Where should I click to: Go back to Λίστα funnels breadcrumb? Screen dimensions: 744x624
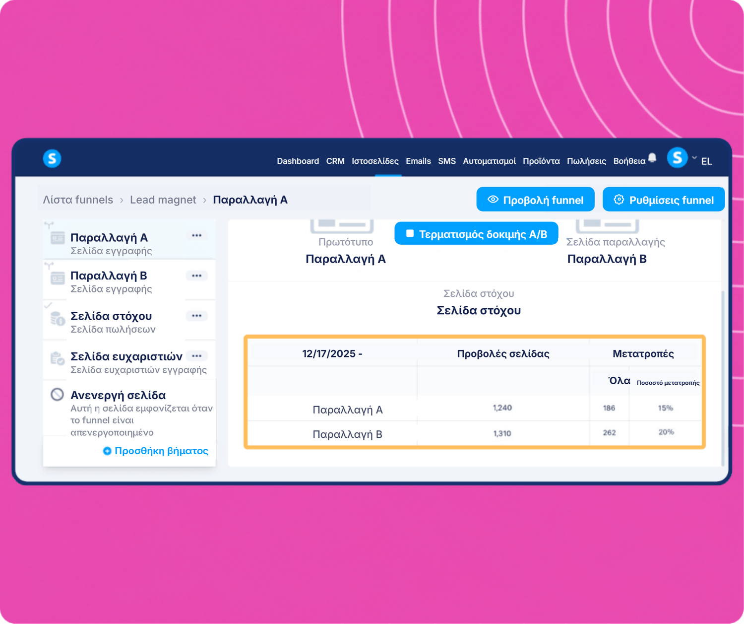pyautogui.click(x=78, y=200)
